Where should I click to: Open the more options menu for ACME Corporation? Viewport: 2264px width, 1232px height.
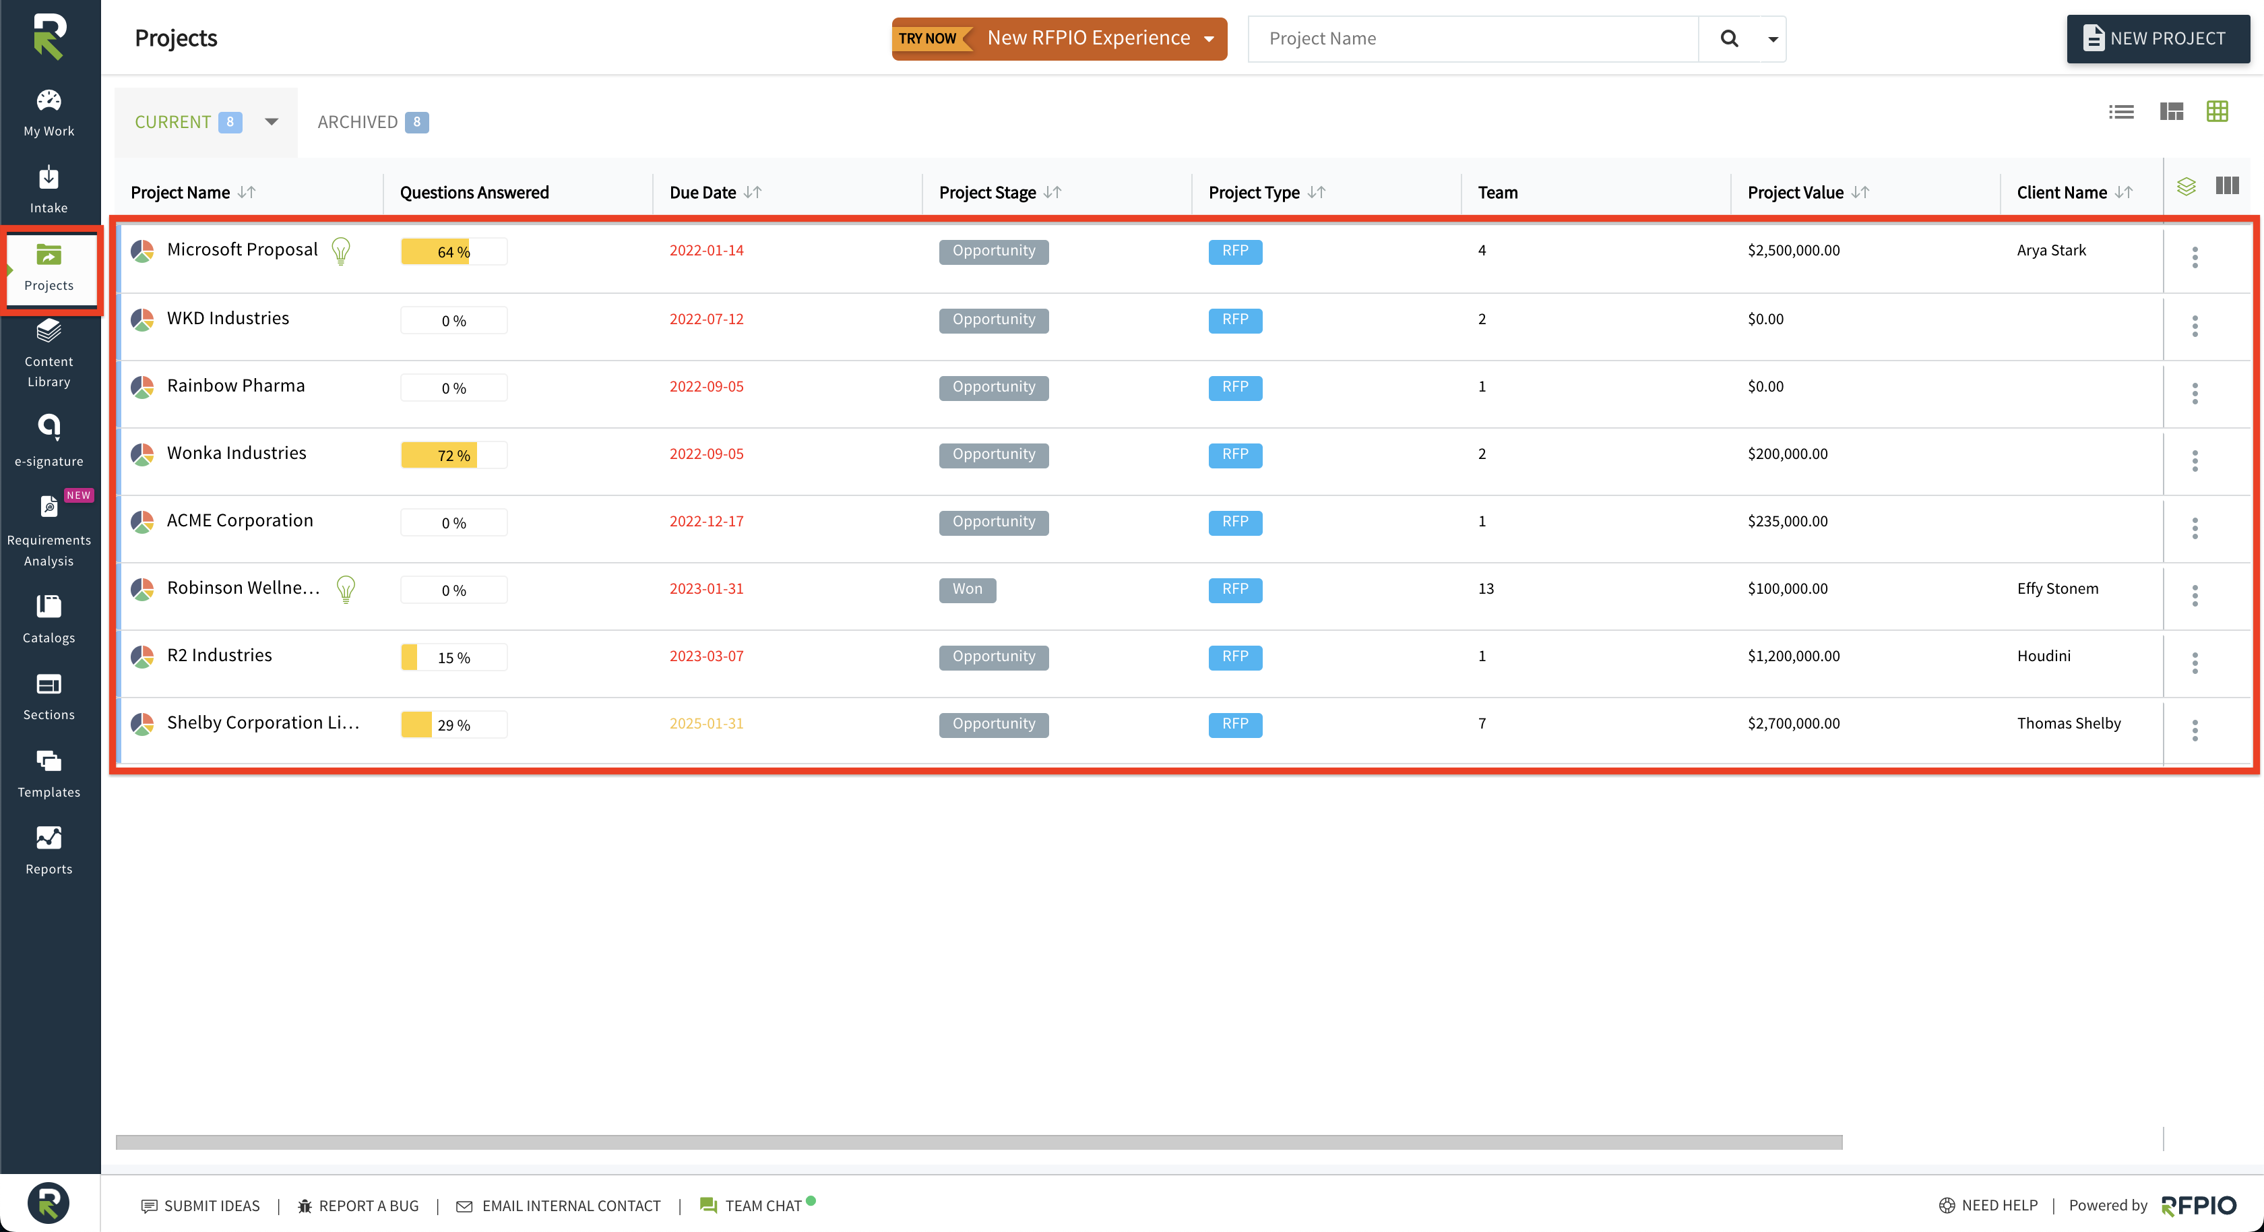point(2195,528)
